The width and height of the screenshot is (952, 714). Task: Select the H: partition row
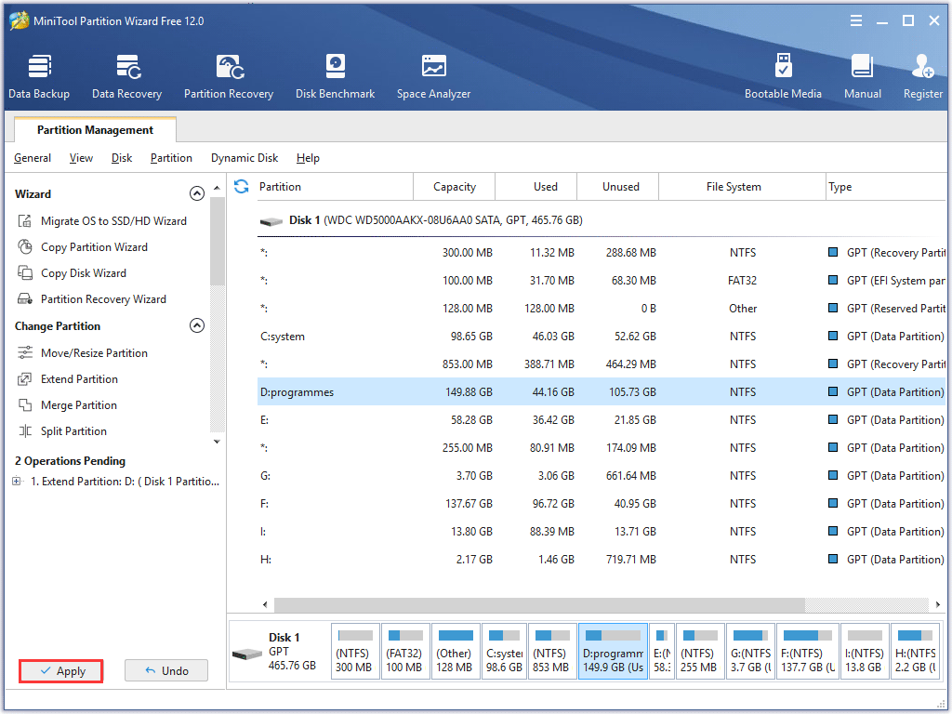point(602,560)
